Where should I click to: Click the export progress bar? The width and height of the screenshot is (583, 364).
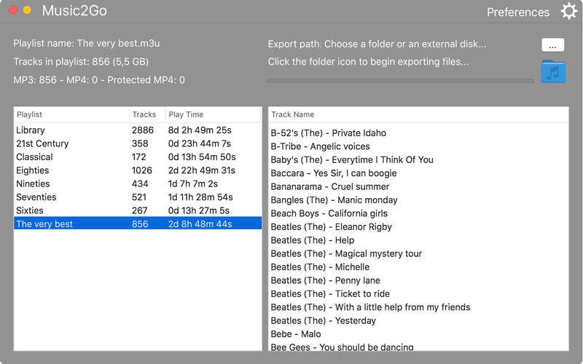[x=400, y=80]
